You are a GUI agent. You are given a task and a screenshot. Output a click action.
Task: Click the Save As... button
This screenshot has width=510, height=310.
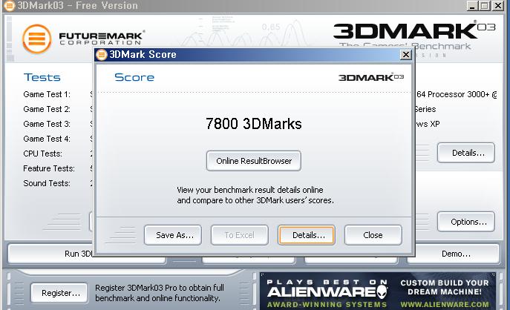pyautogui.click(x=173, y=235)
